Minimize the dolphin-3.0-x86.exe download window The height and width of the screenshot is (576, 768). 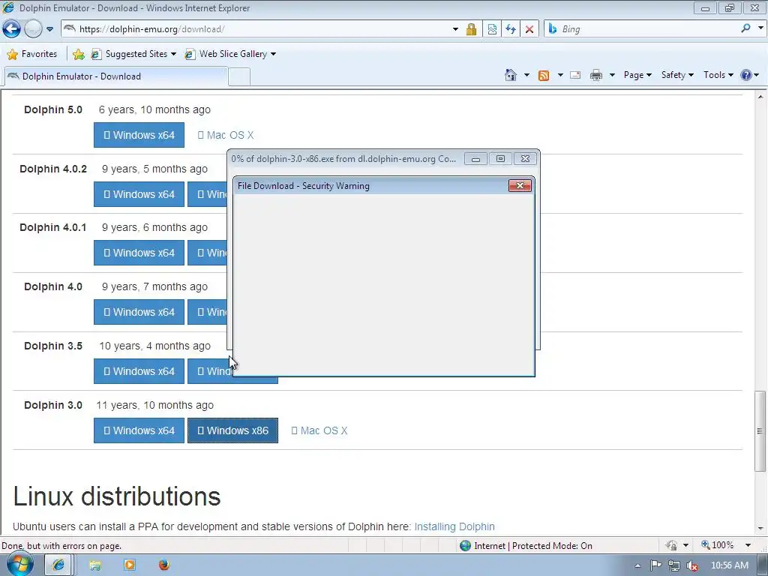click(475, 159)
